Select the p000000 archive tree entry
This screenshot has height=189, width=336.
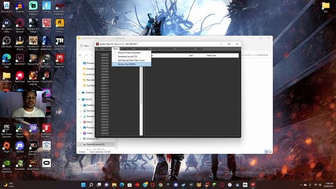tap(105, 55)
